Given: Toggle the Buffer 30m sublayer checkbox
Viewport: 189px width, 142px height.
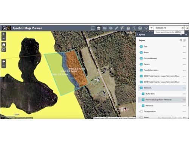Looking at the screenshot, I should tap(143, 94).
